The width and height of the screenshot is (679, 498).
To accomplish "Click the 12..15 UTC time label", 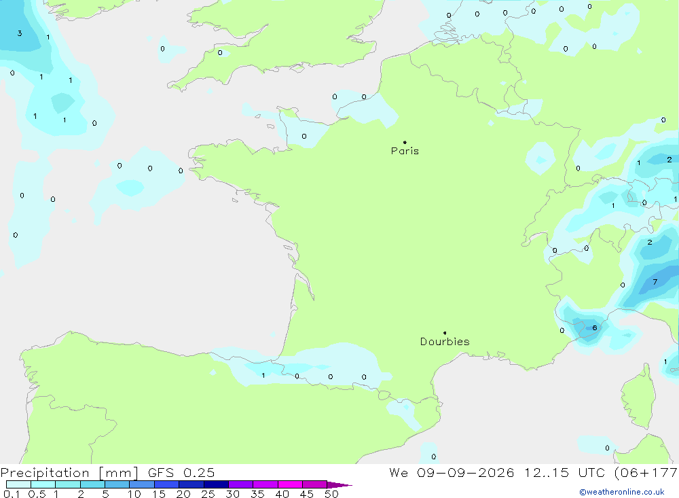I will pyautogui.click(x=565, y=472).
